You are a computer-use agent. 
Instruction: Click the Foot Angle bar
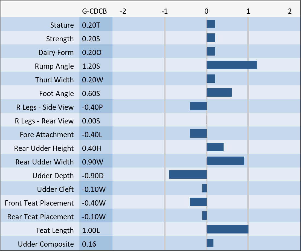(219, 92)
